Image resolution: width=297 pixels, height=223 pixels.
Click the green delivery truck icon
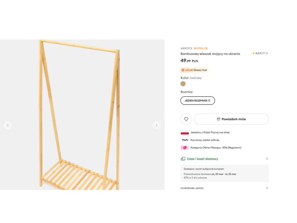pos(183,159)
